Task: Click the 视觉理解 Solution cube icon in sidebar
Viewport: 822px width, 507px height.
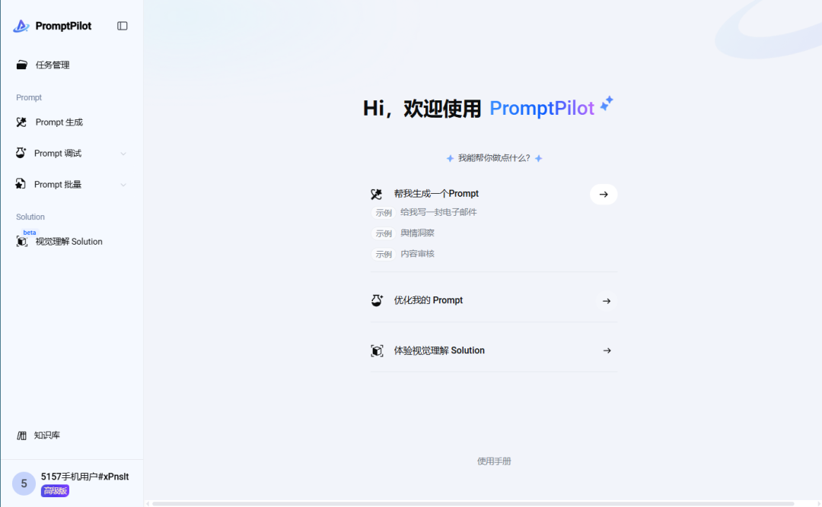Action: click(x=21, y=242)
